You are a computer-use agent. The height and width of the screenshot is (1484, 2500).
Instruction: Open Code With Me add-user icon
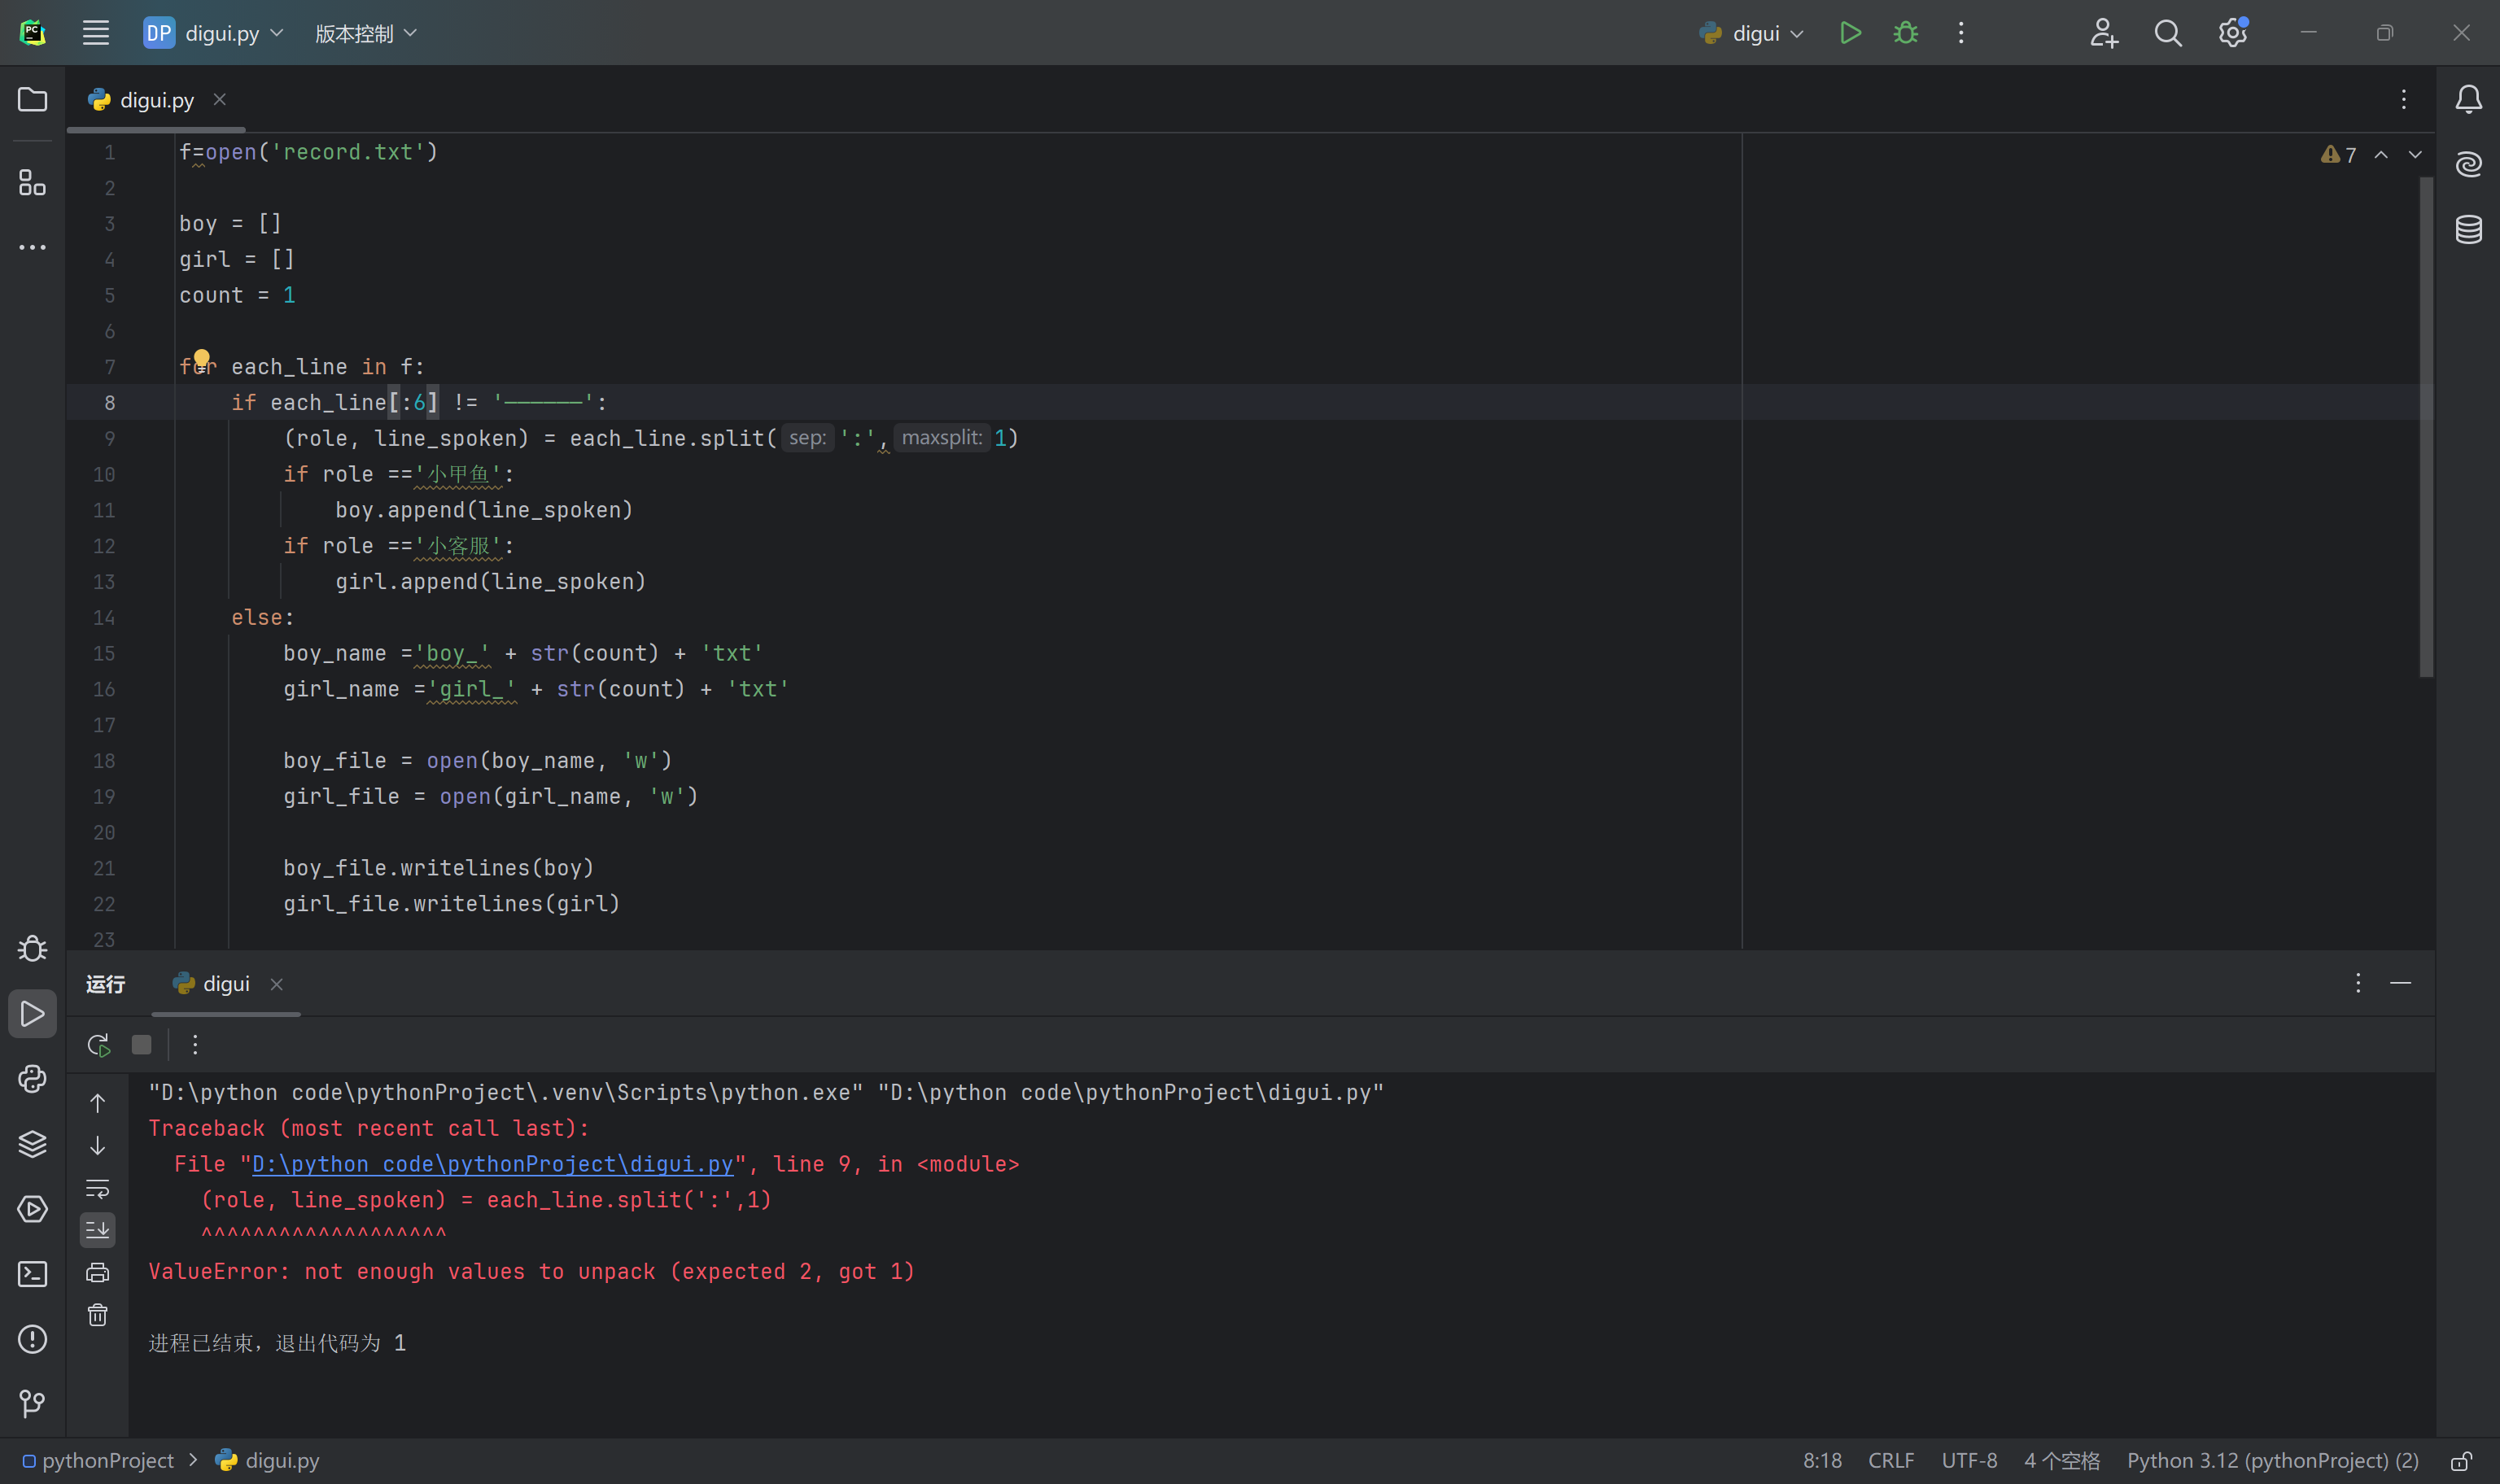click(x=2104, y=33)
